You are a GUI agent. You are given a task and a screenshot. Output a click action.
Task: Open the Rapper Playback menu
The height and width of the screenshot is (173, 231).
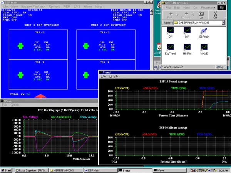(x=34, y=7)
